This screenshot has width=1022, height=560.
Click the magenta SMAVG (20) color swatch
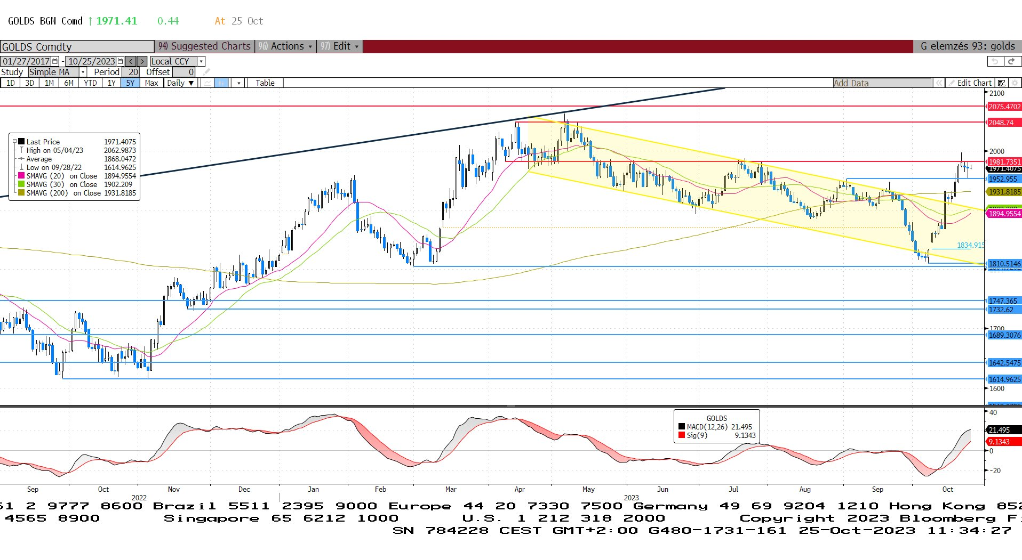tap(21, 176)
